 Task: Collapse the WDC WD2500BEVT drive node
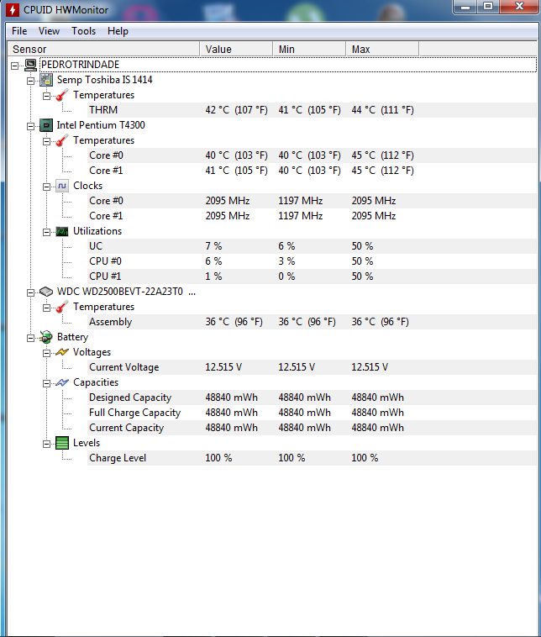(x=30, y=292)
